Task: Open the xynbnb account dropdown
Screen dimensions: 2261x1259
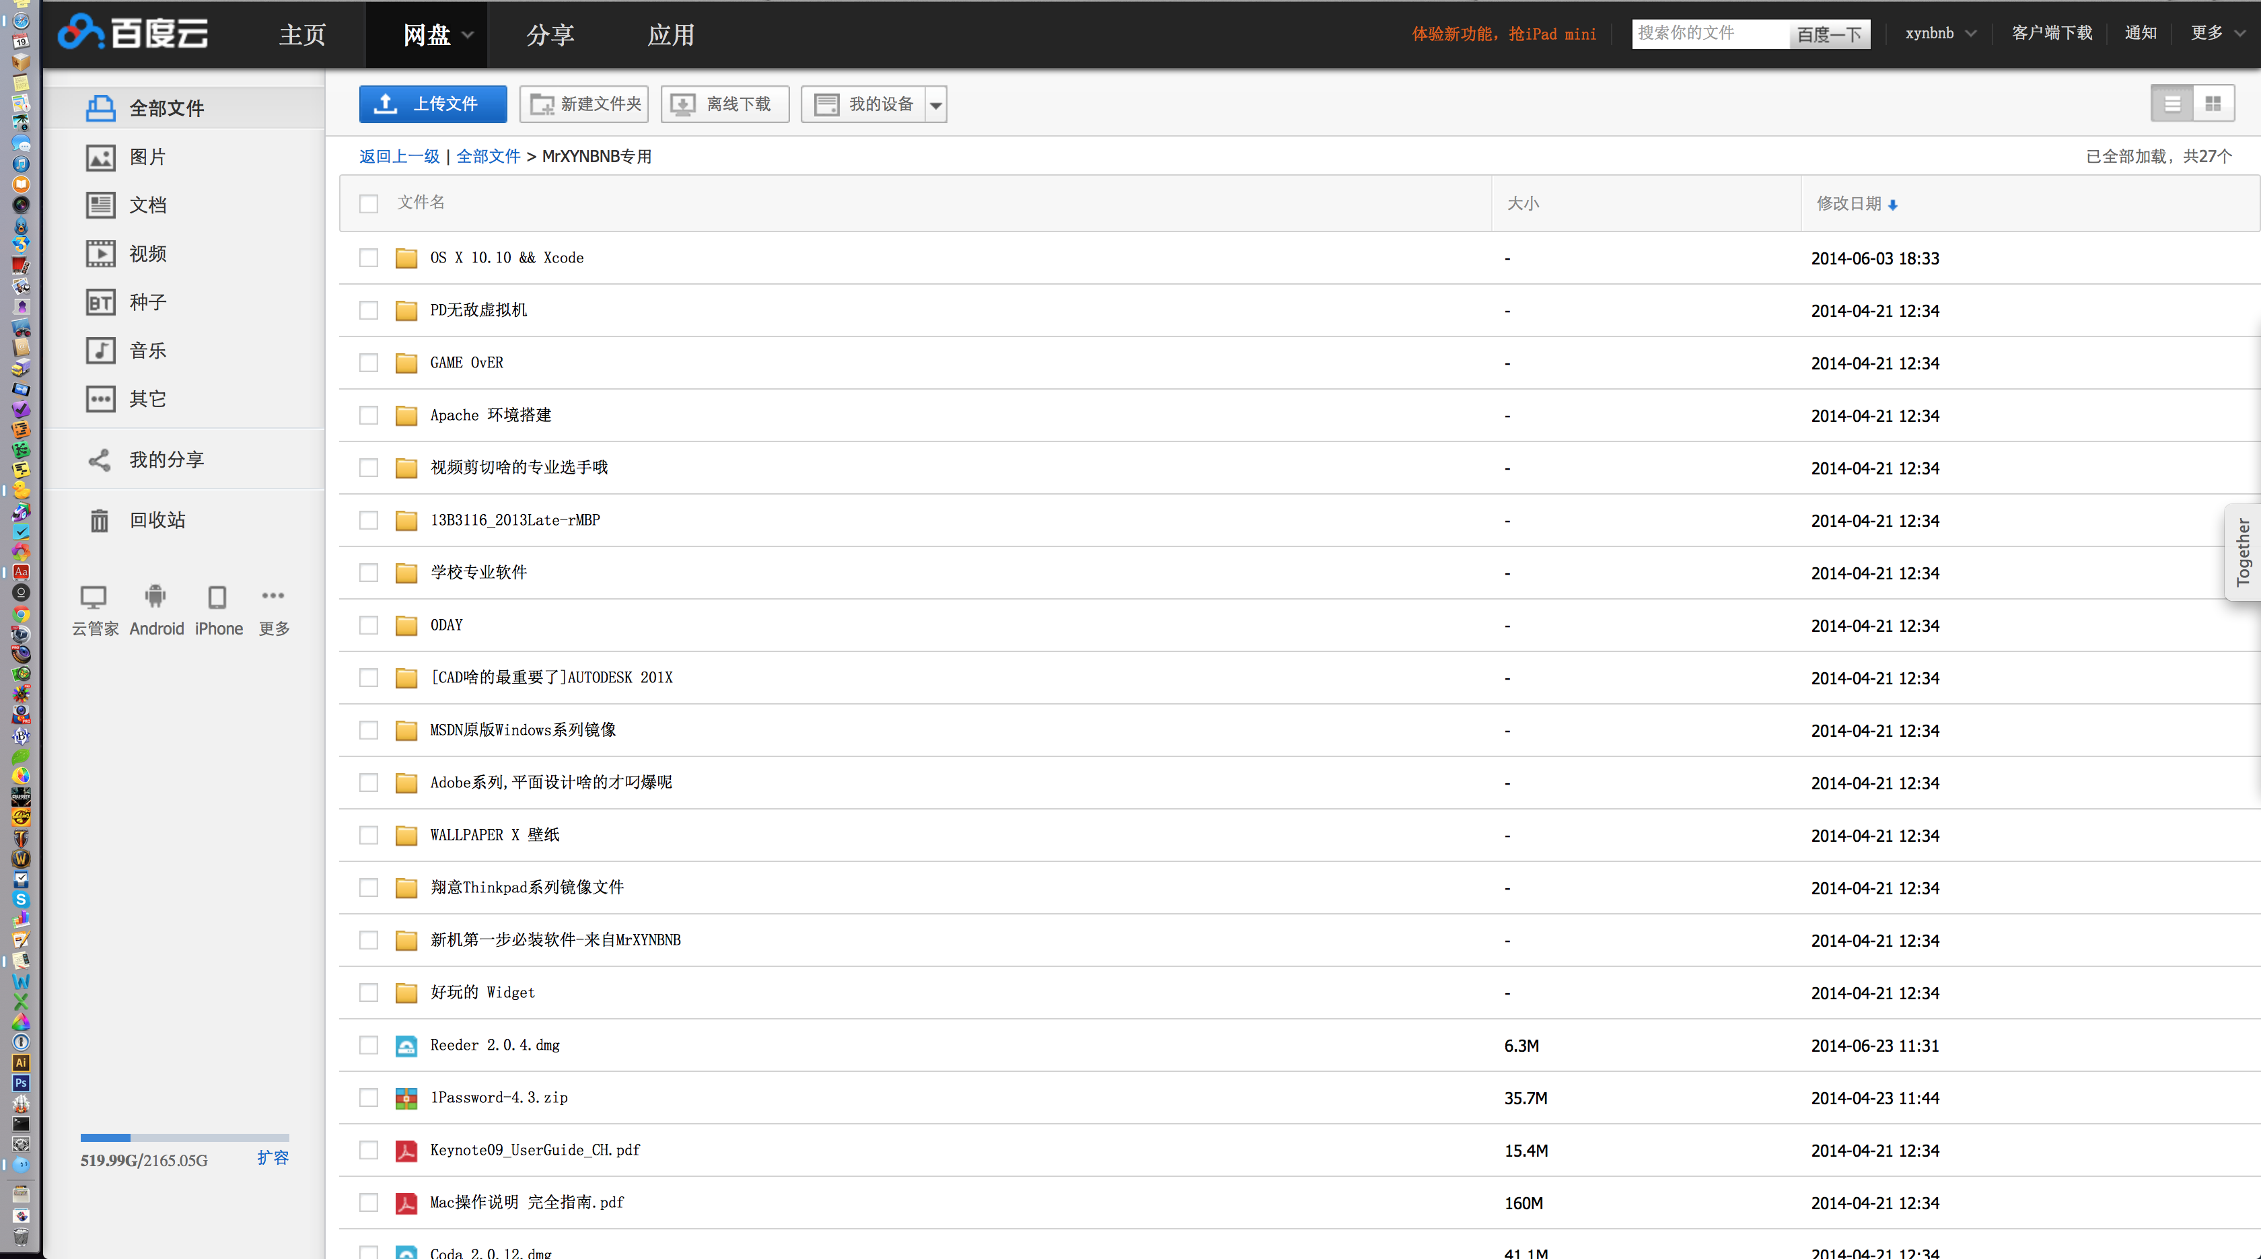Action: [x=1941, y=34]
